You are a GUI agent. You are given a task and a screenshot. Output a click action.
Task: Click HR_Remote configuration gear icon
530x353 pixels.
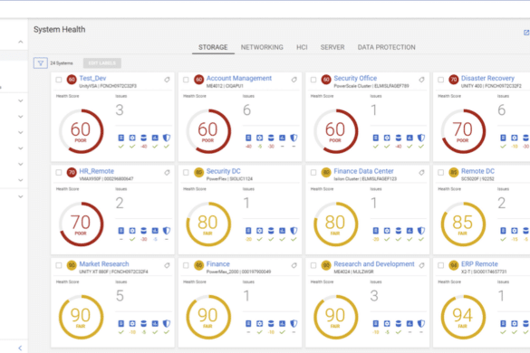[132, 231]
